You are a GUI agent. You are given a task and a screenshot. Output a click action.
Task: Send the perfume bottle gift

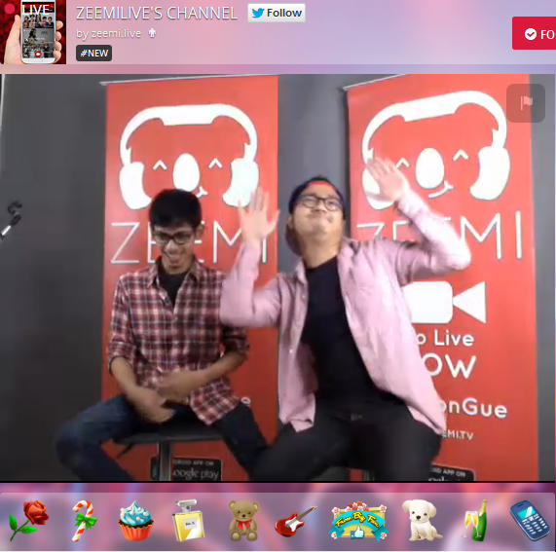[x=188, y=521]
